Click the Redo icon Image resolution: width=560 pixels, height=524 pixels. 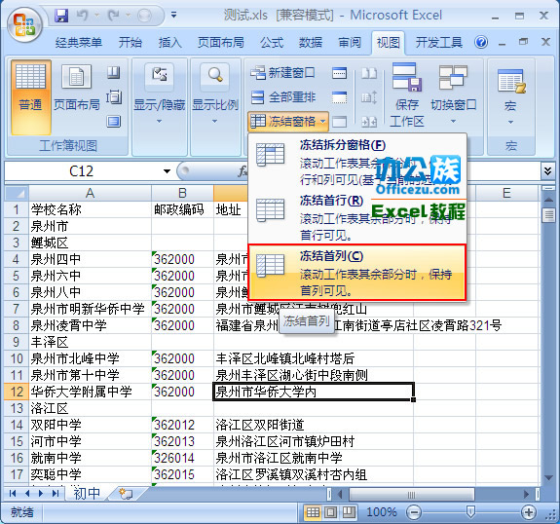click(114, 15)
